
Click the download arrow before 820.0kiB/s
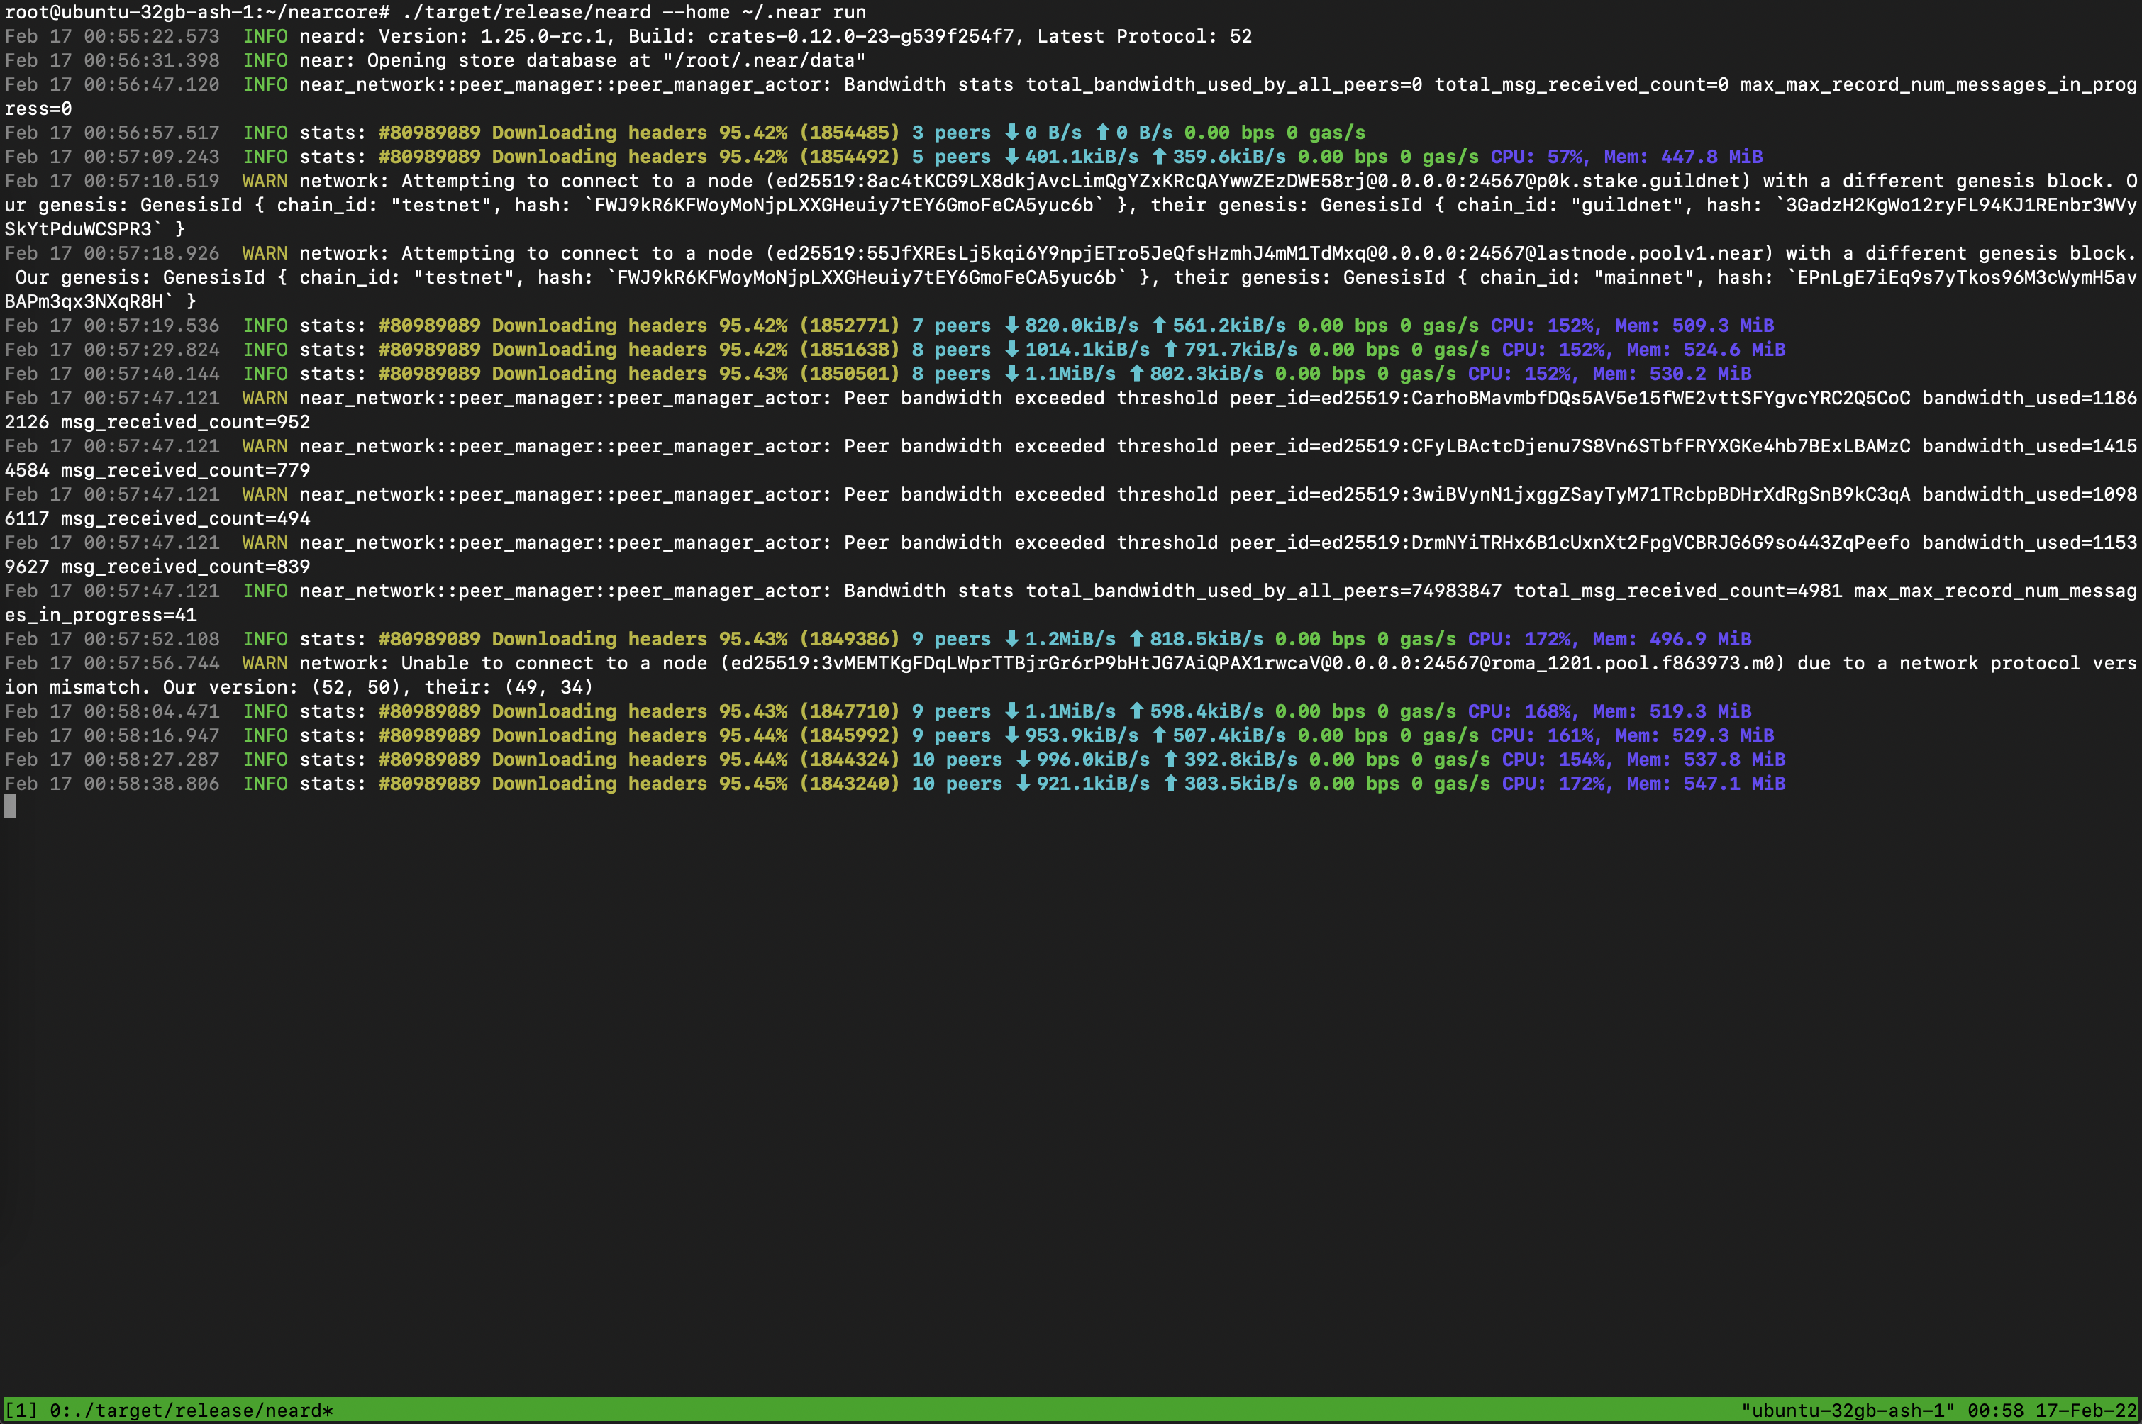(x=1011, y=325)
